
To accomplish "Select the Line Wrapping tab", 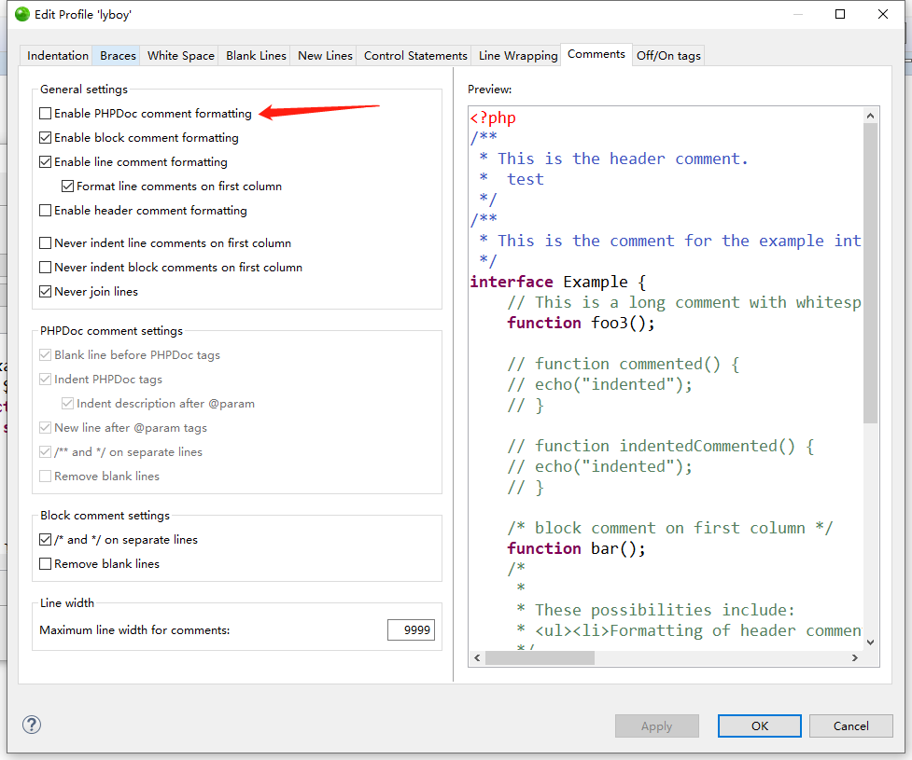I will [517, 56].
